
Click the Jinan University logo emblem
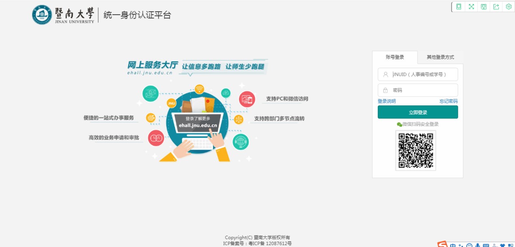coord(42,15)
